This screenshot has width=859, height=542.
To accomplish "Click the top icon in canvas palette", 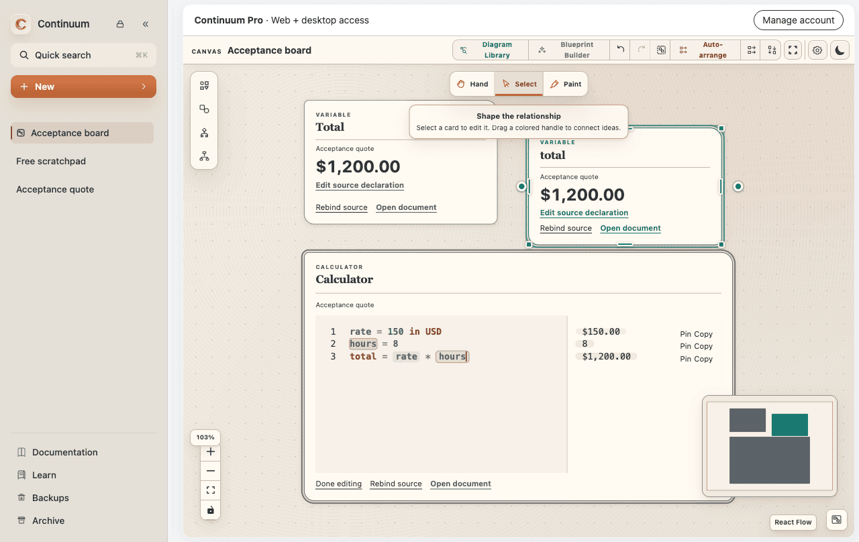I will 204,86.
